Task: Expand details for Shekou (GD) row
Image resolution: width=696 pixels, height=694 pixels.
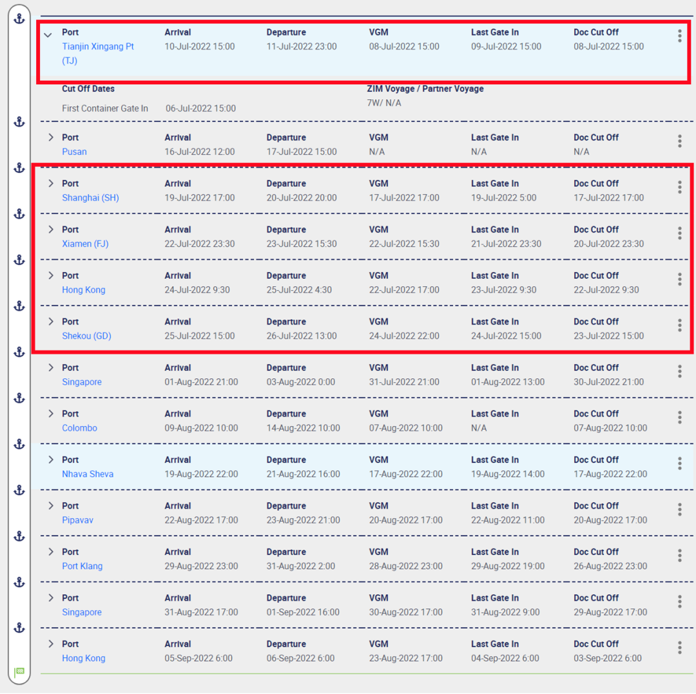Action: click(x=51, y=322)
